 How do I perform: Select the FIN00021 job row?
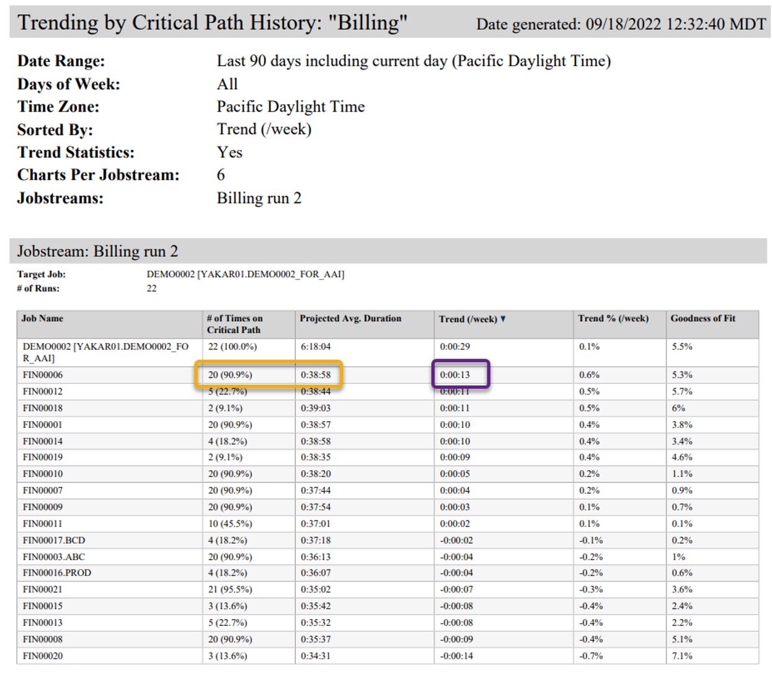[x=43, y=589]
